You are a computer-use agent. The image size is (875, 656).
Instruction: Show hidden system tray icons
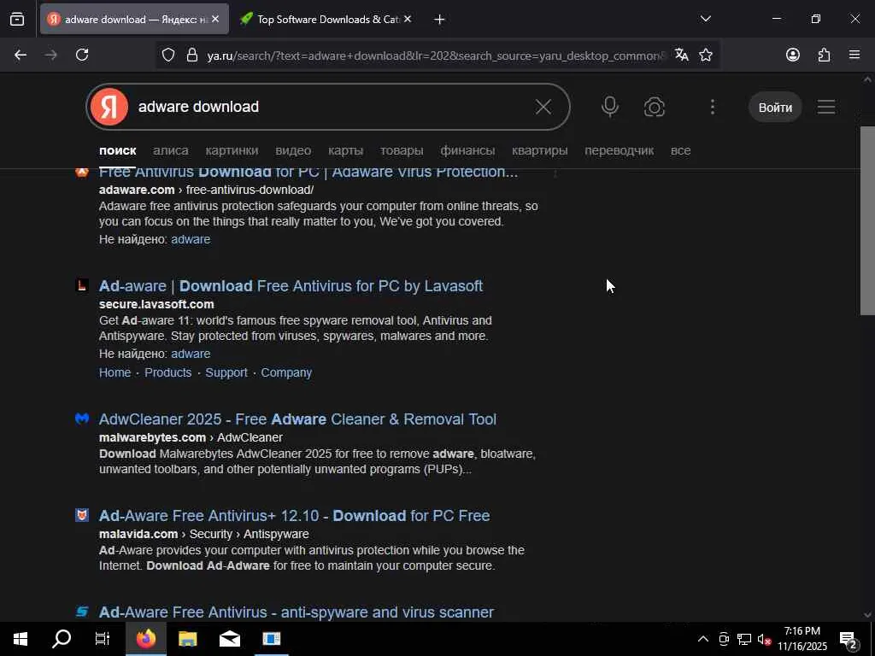click(x=703, y=639)
